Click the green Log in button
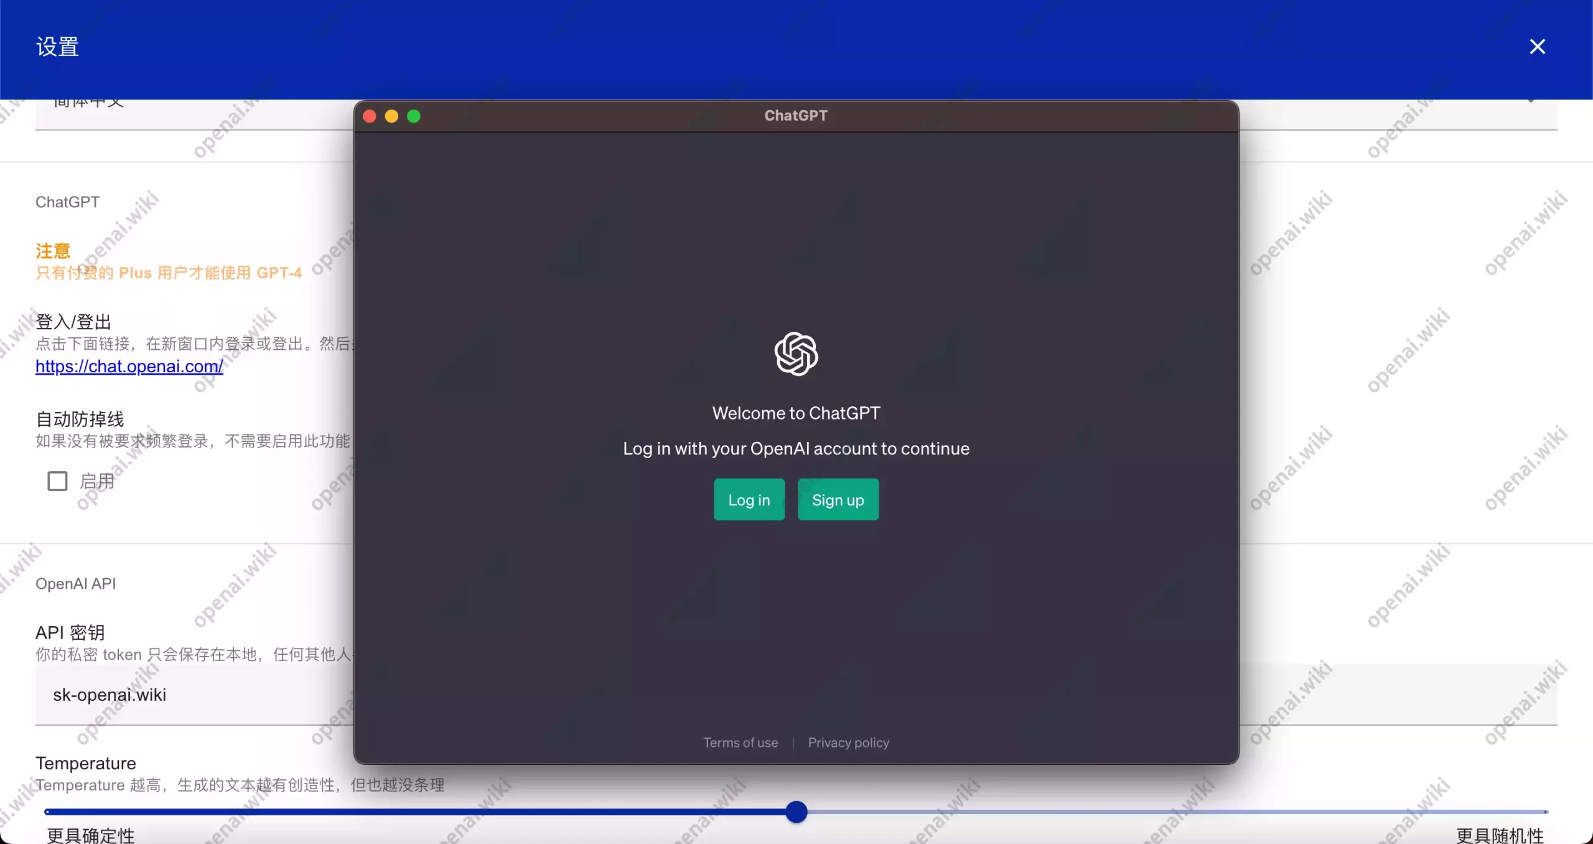The image size is (1593, 844). pyautogui.click(x=749, y=499)
